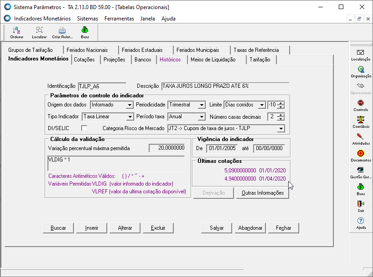Open Bens icon in the right sidebar
Viewport: 373px width, 277px height.
[361, 190]
